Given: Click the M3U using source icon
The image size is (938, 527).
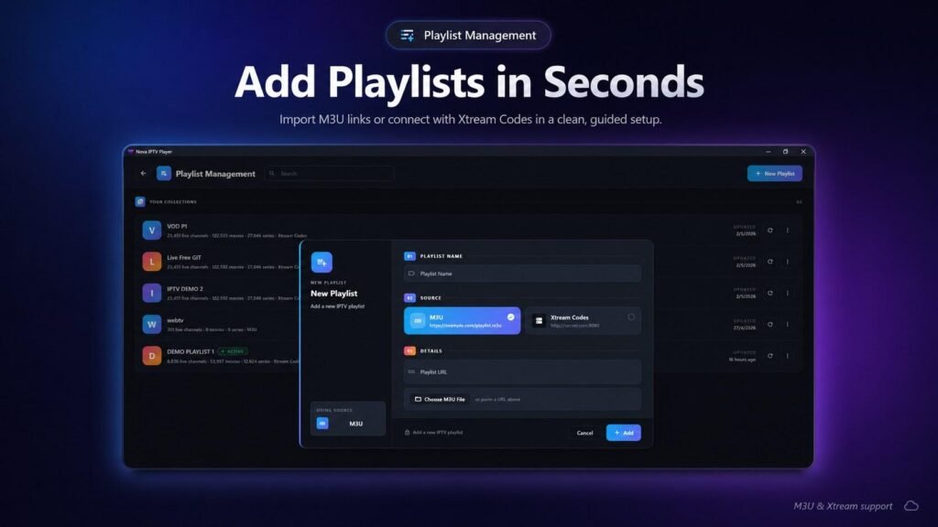Looking at the screenshot, I should (x=322, y=423).
